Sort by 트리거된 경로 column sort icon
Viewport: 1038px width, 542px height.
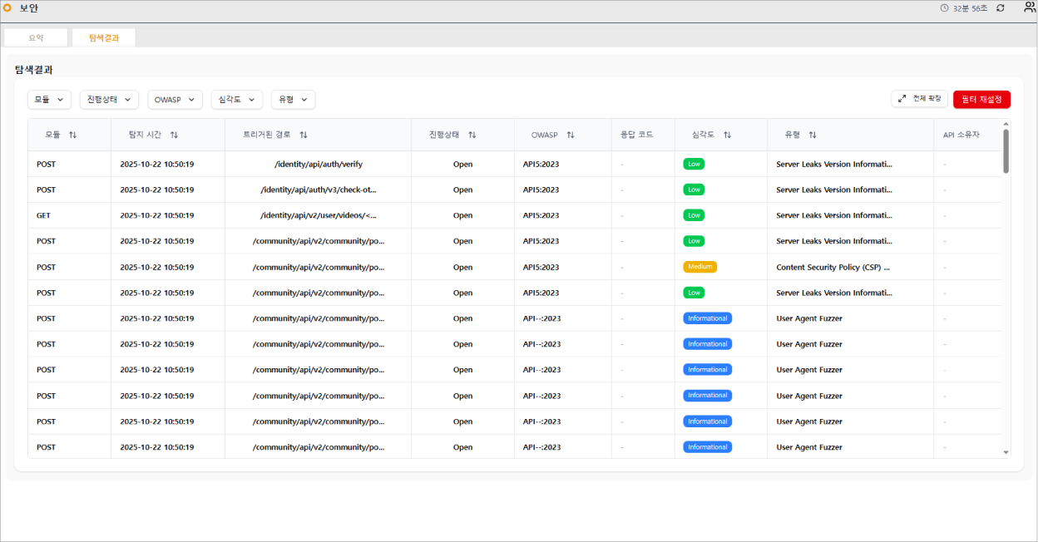304,135
